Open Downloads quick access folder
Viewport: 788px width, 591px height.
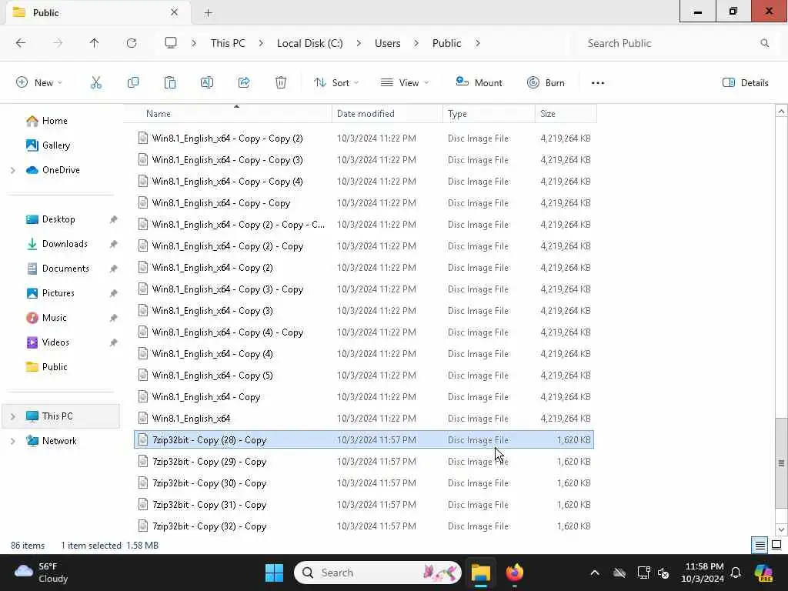click(56, 244)
